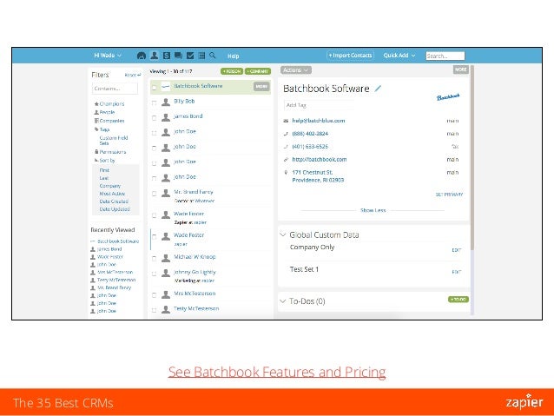Screen dimensions: 554x416
Task: Click the green + TO-DO button
Action: (458, 300)
